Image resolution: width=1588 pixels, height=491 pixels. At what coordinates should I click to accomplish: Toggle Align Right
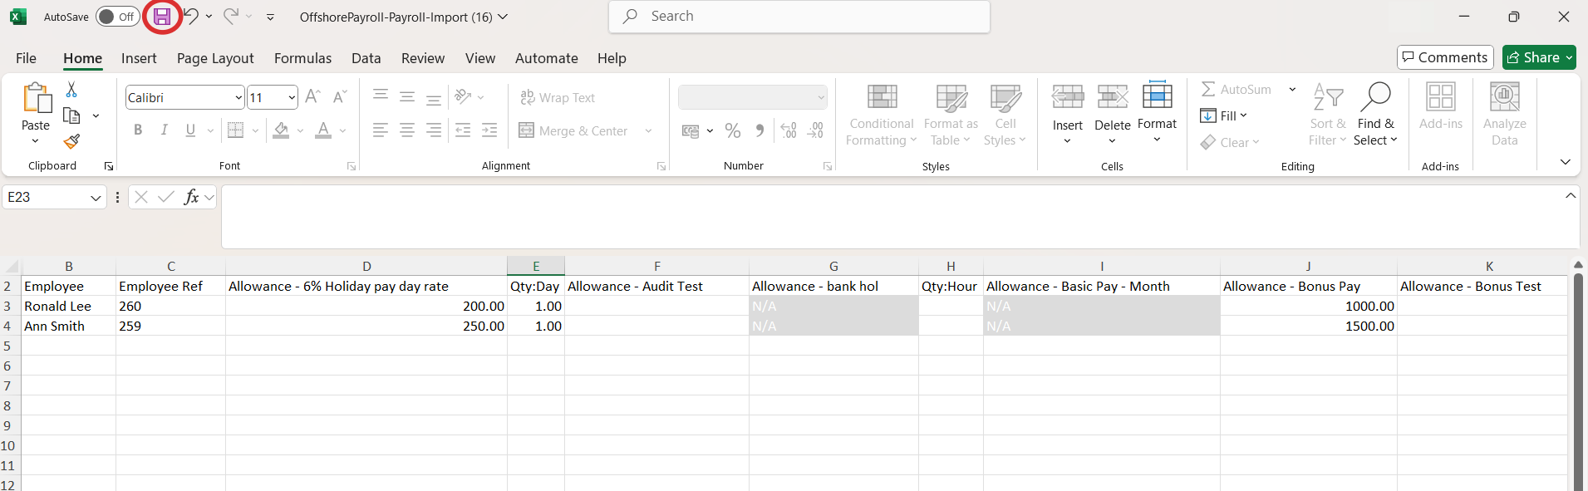tap(434, 130)
